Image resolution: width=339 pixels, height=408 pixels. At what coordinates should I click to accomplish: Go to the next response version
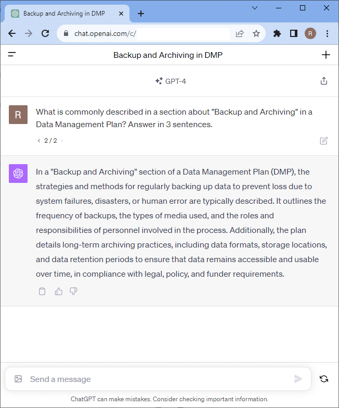click(x=62, y=141)
